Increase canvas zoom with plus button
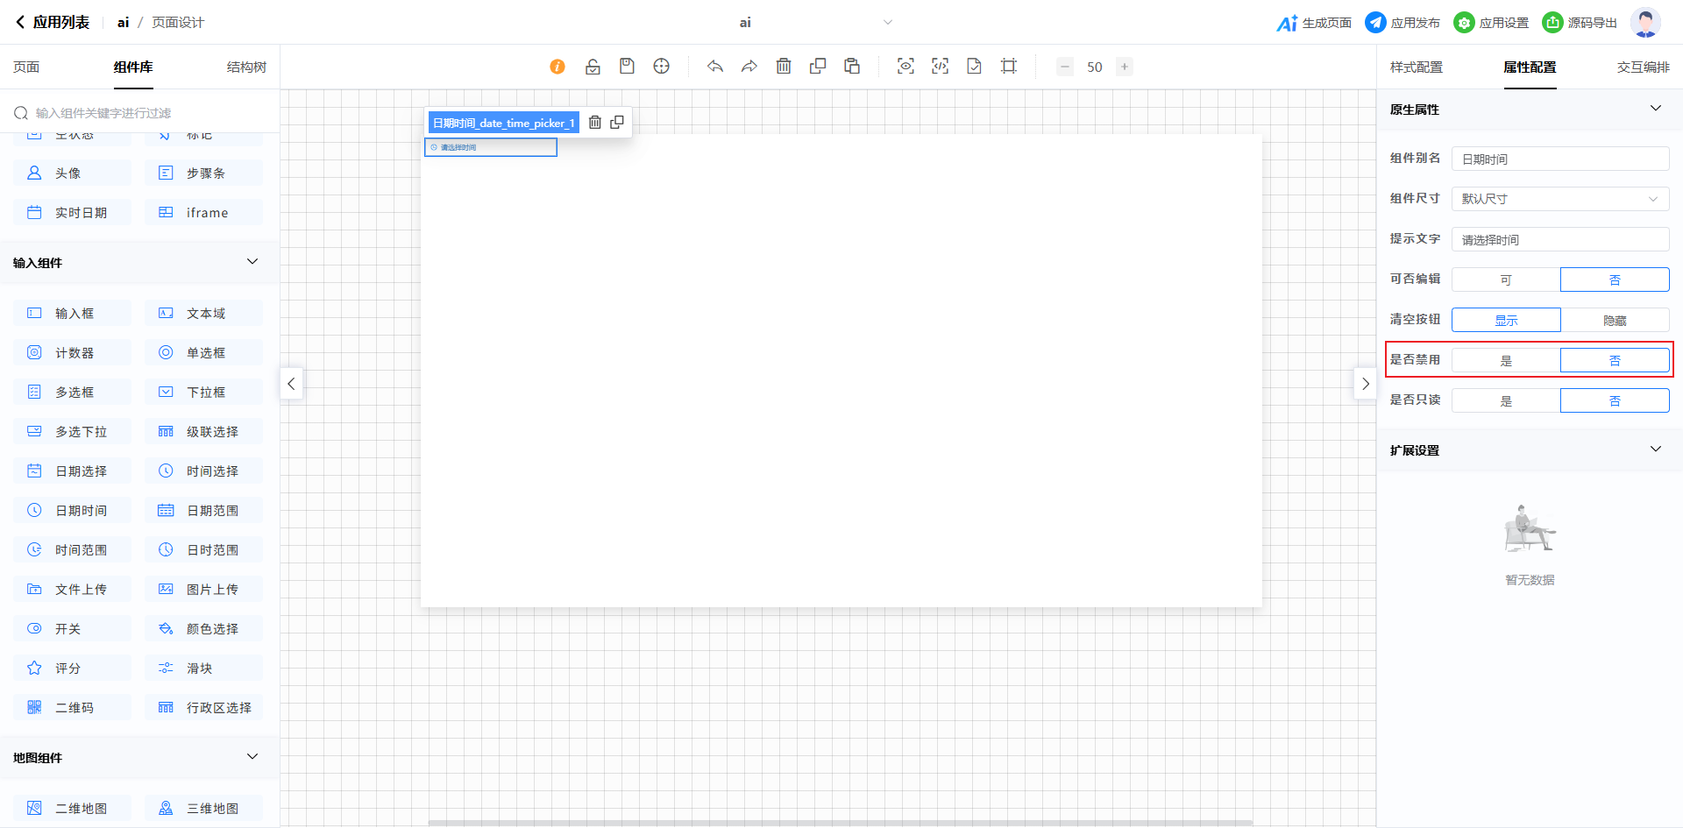This screenshot has width=1683, height=828. coord(1125,67)
